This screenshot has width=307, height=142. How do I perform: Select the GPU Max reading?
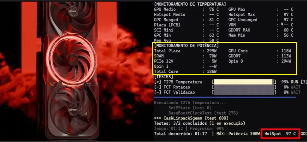point(261,9)
